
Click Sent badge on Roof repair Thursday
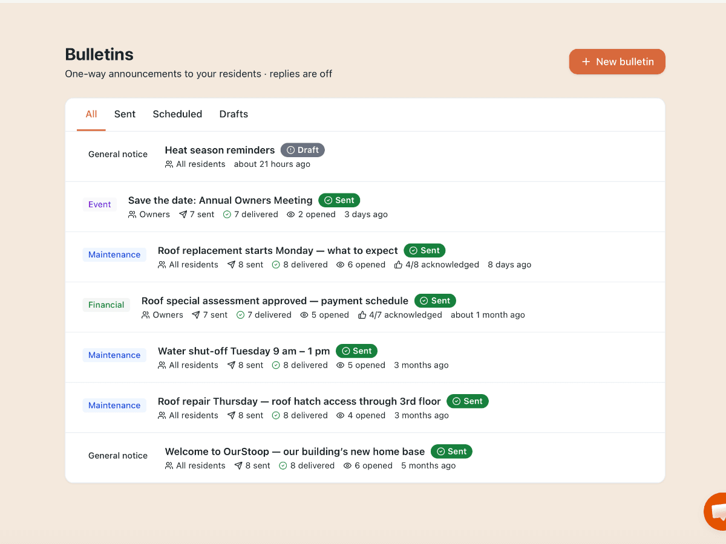tap(468, 401)
